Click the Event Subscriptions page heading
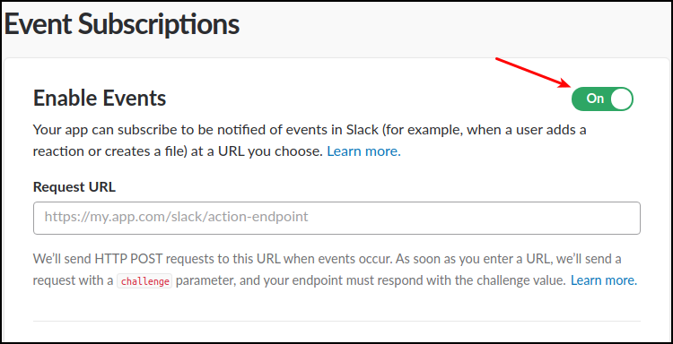This screenshot has height=344, width=673. 122,24
